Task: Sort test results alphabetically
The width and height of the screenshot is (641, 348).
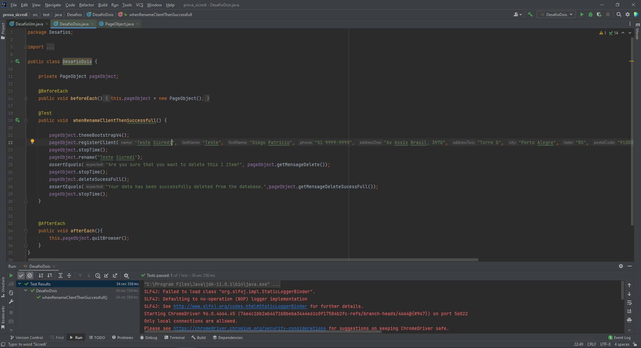Action: tap(41, 275)
